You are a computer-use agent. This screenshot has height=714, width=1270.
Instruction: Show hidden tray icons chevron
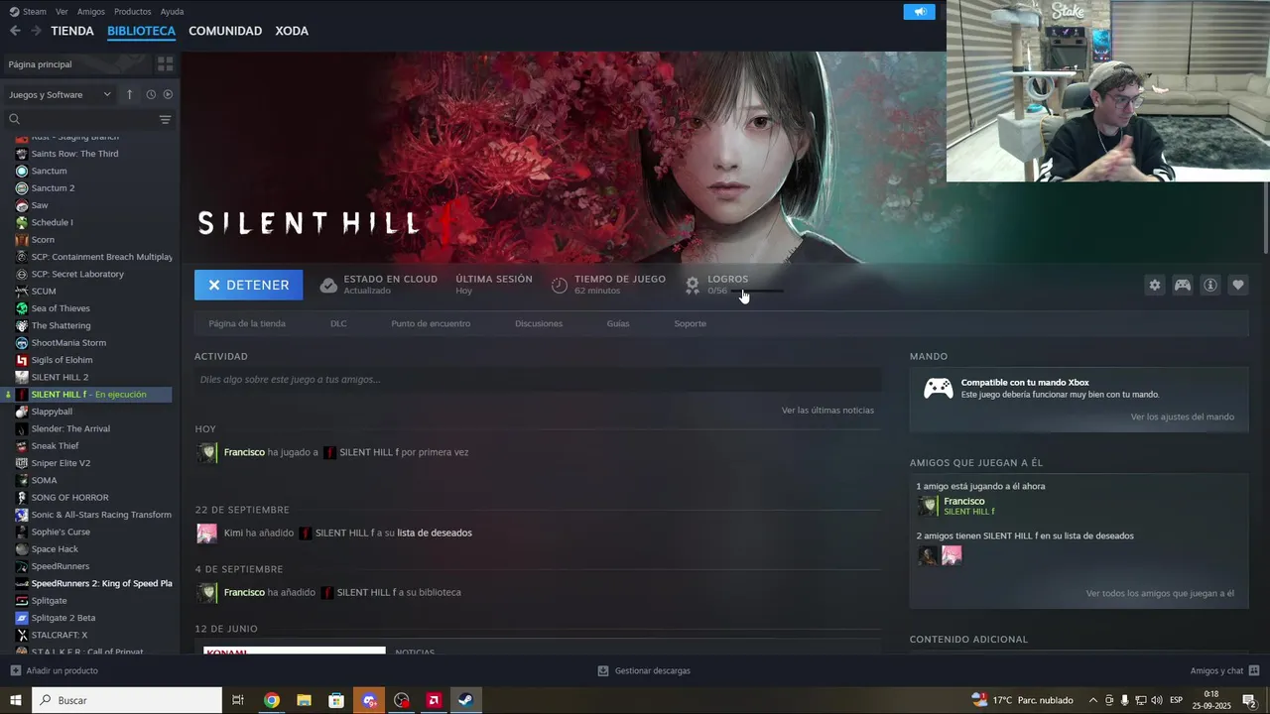(x=1093, y=700)
